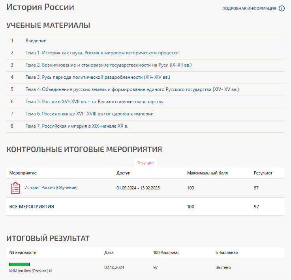Click the green status bar indicator
This screenshot has width=291, height=280.
tap(19, 264)
